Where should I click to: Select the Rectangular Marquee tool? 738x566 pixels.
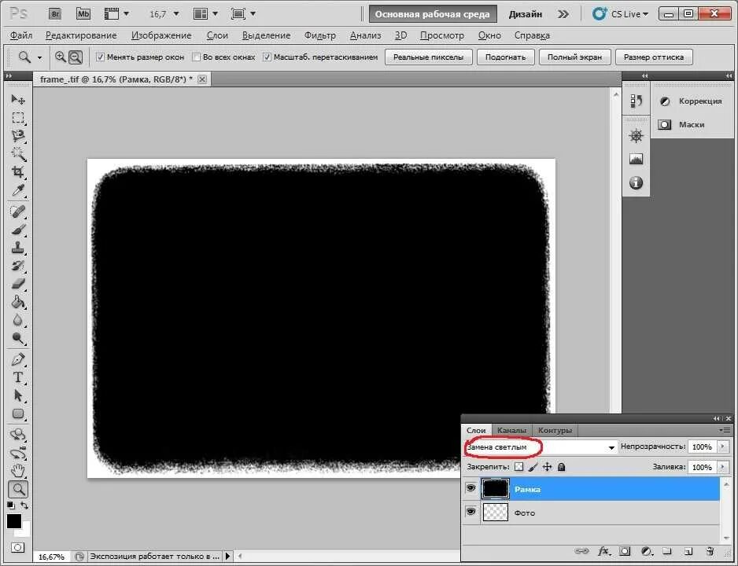click(x=18, y=118)
